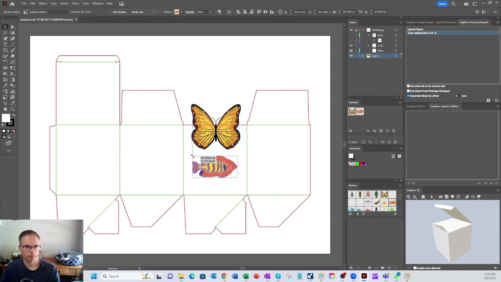Click the filled grid layout icon in Step and Repeat
This screenshot has height=282, width=501.
488,101
